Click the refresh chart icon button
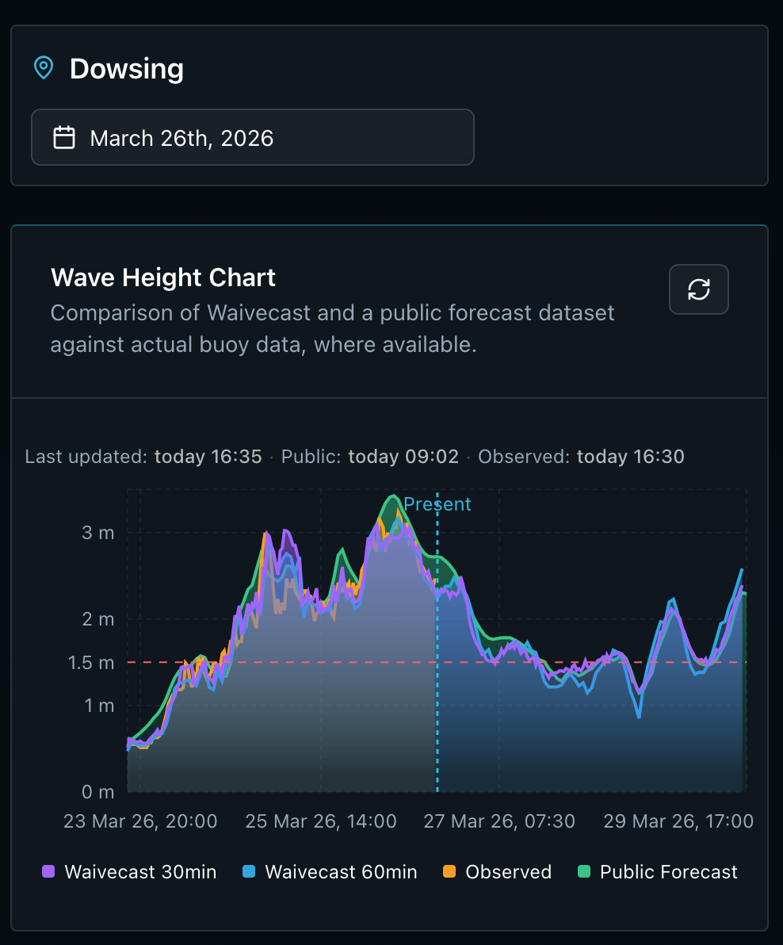Image resolution: width=783 pixels, height=945 pixels. coord(699,289)
